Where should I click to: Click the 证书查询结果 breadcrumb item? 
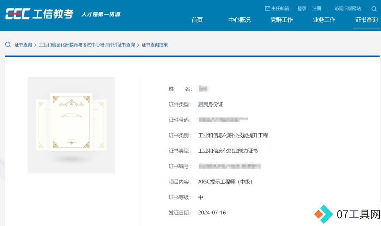pyautogui.click(x=155, y=45)
